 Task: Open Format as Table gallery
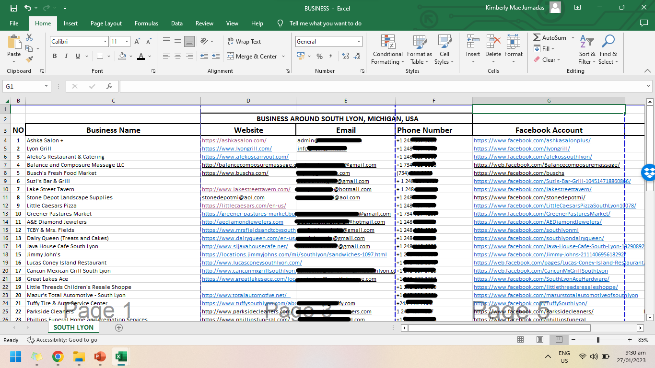coord(420,49)
